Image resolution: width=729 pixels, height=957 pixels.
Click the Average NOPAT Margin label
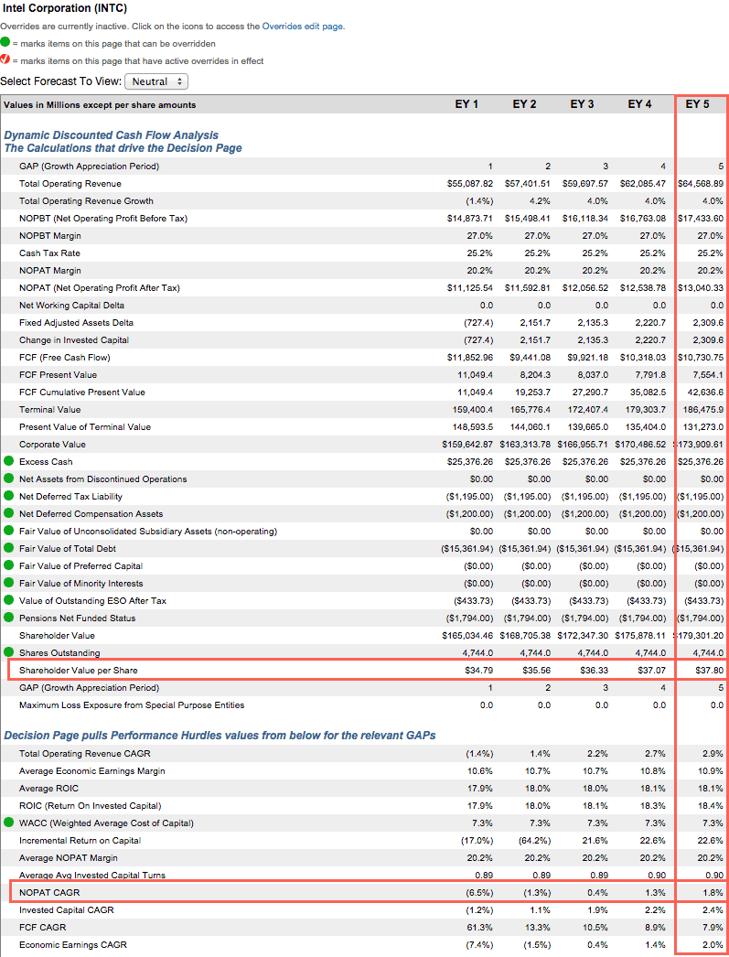pyautogui.click(x=69, y=857)
